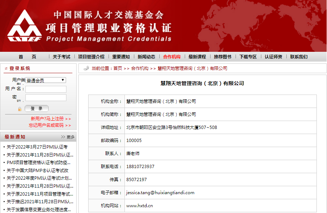Screen dimensions: 327x213
Task: Visit the www.hxtd.cn website link
Action: click(139, 206)
